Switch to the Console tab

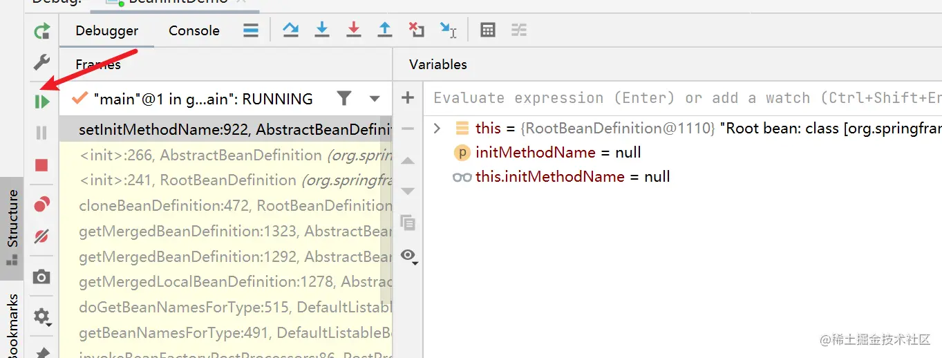[194, 30]
